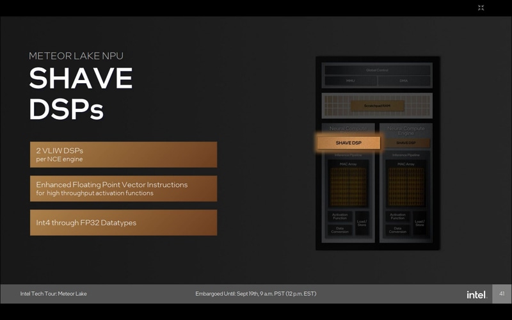The width and height of the screenshot is (512, 320).
Task: Click the DMA block in diagram
Action: (x=404, y=81)
